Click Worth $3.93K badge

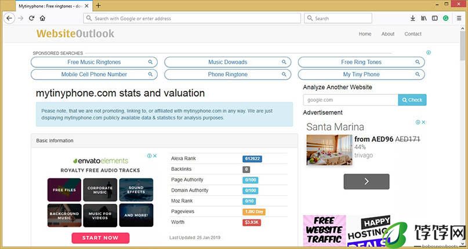pos(252,222)
